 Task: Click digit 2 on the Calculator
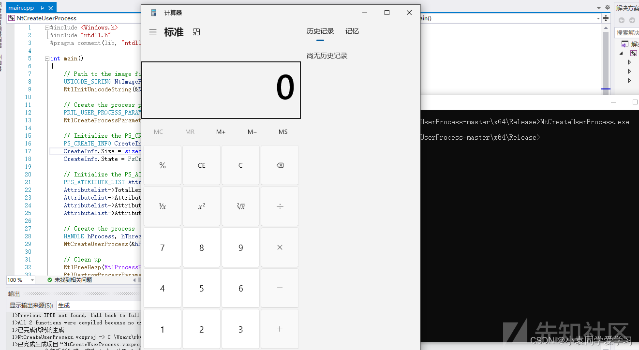202,329
